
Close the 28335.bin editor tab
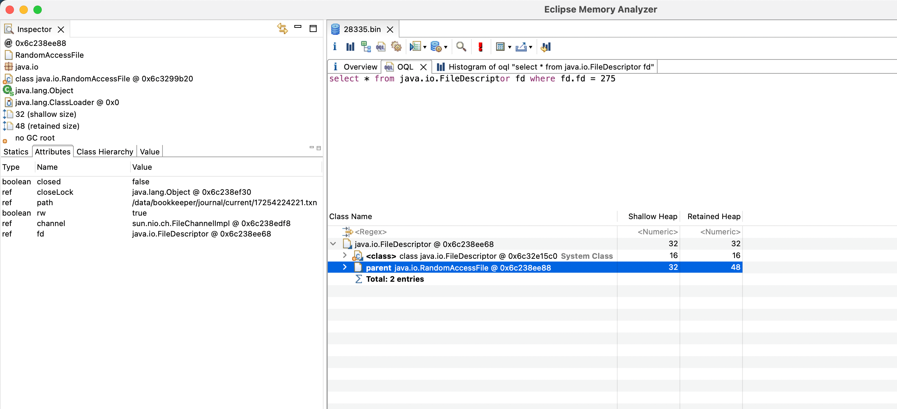pos(390,29)
